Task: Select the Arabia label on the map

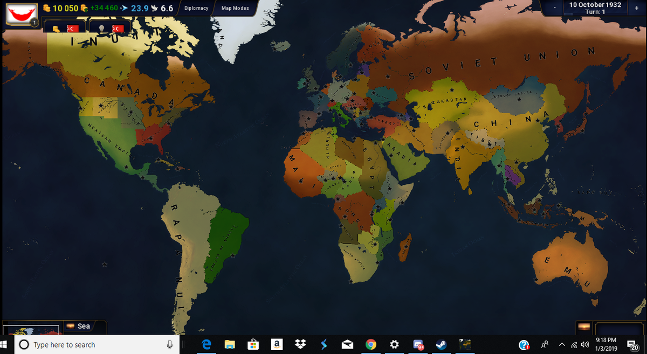Action: coord(403,155)
